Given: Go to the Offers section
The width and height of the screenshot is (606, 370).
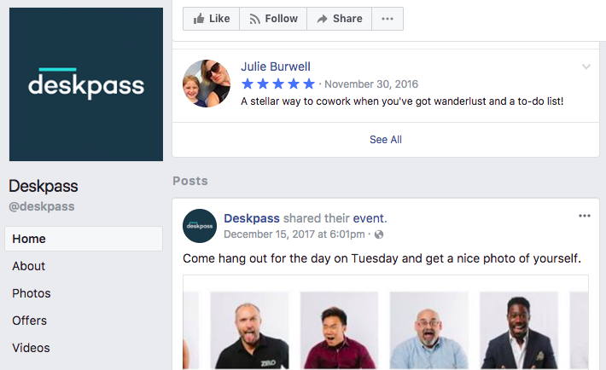Looking at the screenshot, I should [29, 321].
